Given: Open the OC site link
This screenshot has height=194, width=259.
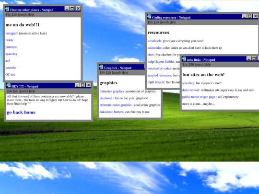Looking at the screenshot, I should pyautogui.click(x=10, y=74).
